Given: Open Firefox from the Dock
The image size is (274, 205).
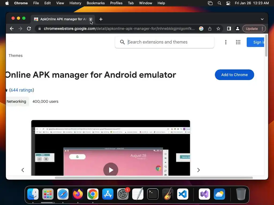Looking at the screenshot, I should point(78,194).
